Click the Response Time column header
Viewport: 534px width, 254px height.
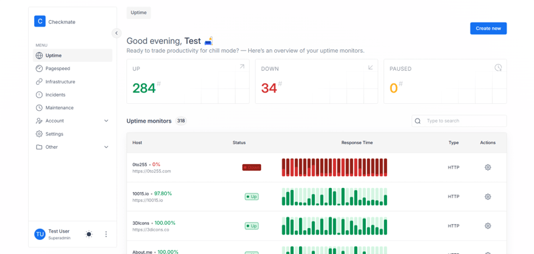click(357, 143)
